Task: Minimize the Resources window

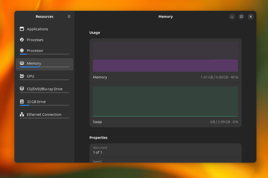Action: pos(232,16)
